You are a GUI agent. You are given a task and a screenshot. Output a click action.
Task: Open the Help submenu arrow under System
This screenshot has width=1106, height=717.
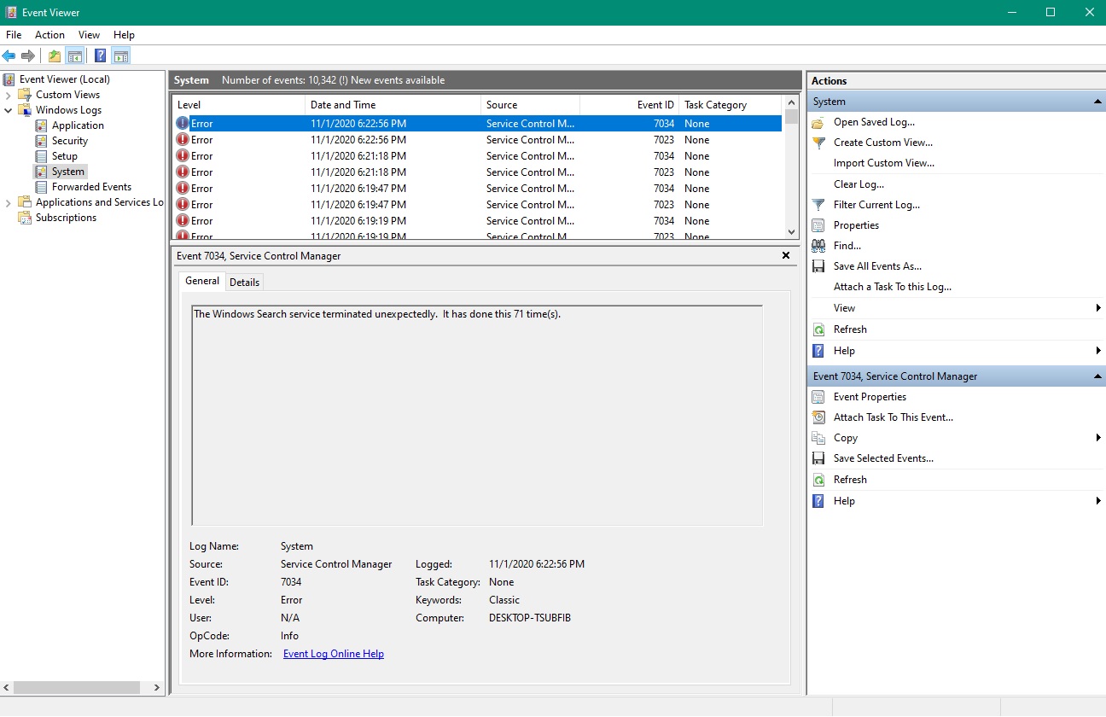coord(1098,351)
